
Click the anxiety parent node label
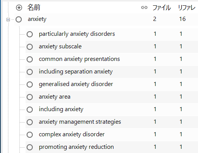click(37, 19)
